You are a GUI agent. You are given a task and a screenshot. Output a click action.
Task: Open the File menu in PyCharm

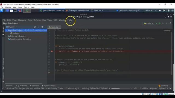[x=4, y=20]
